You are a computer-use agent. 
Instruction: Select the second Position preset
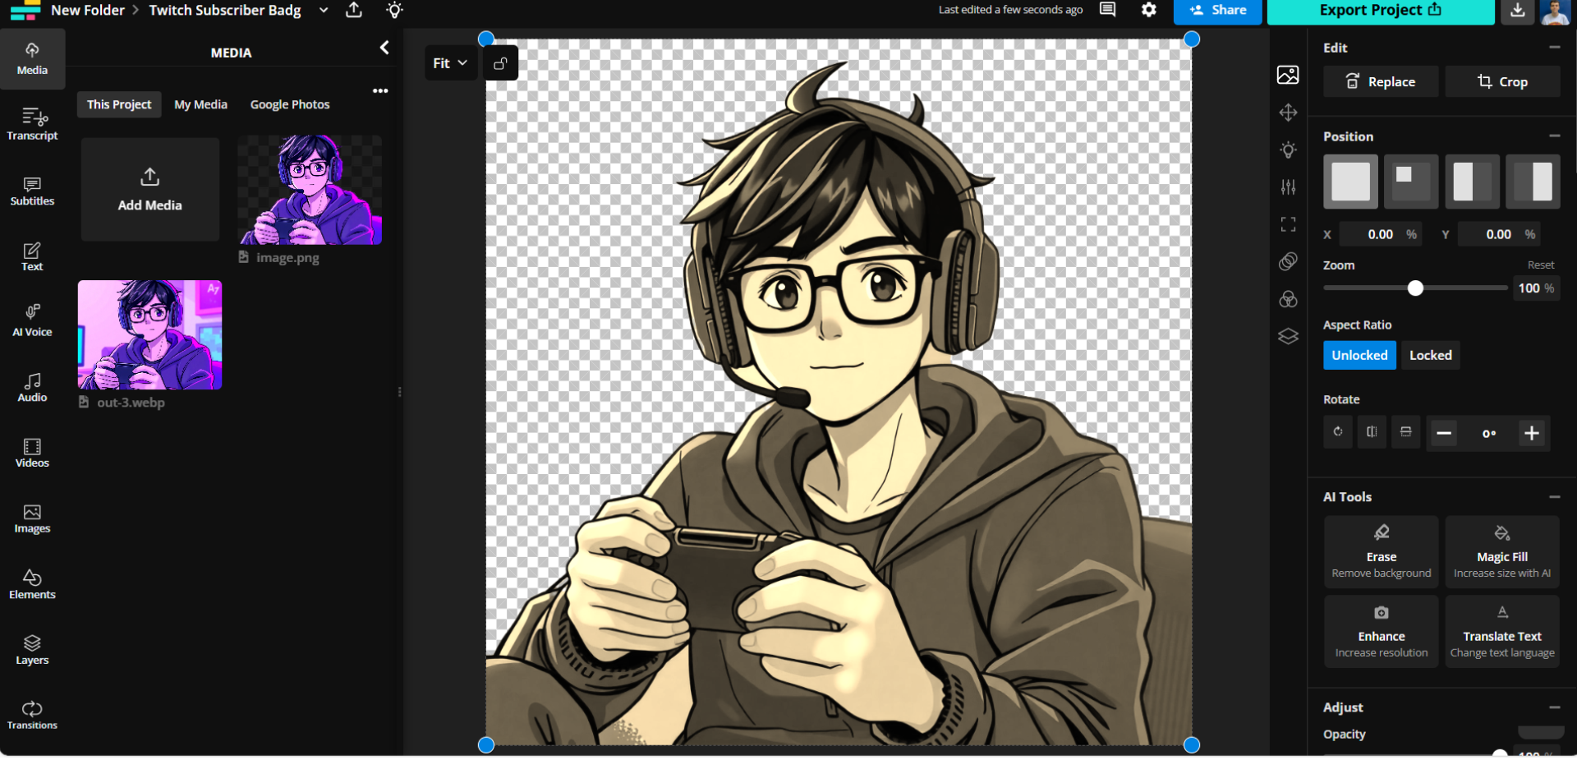1411,182
